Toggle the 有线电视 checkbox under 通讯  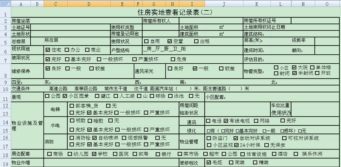point(226,120)
